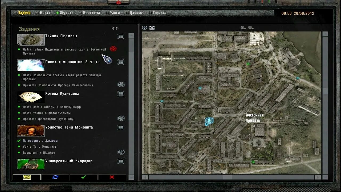Click the player position marker on the map
The image size is (341, 192).
point(209,121)
